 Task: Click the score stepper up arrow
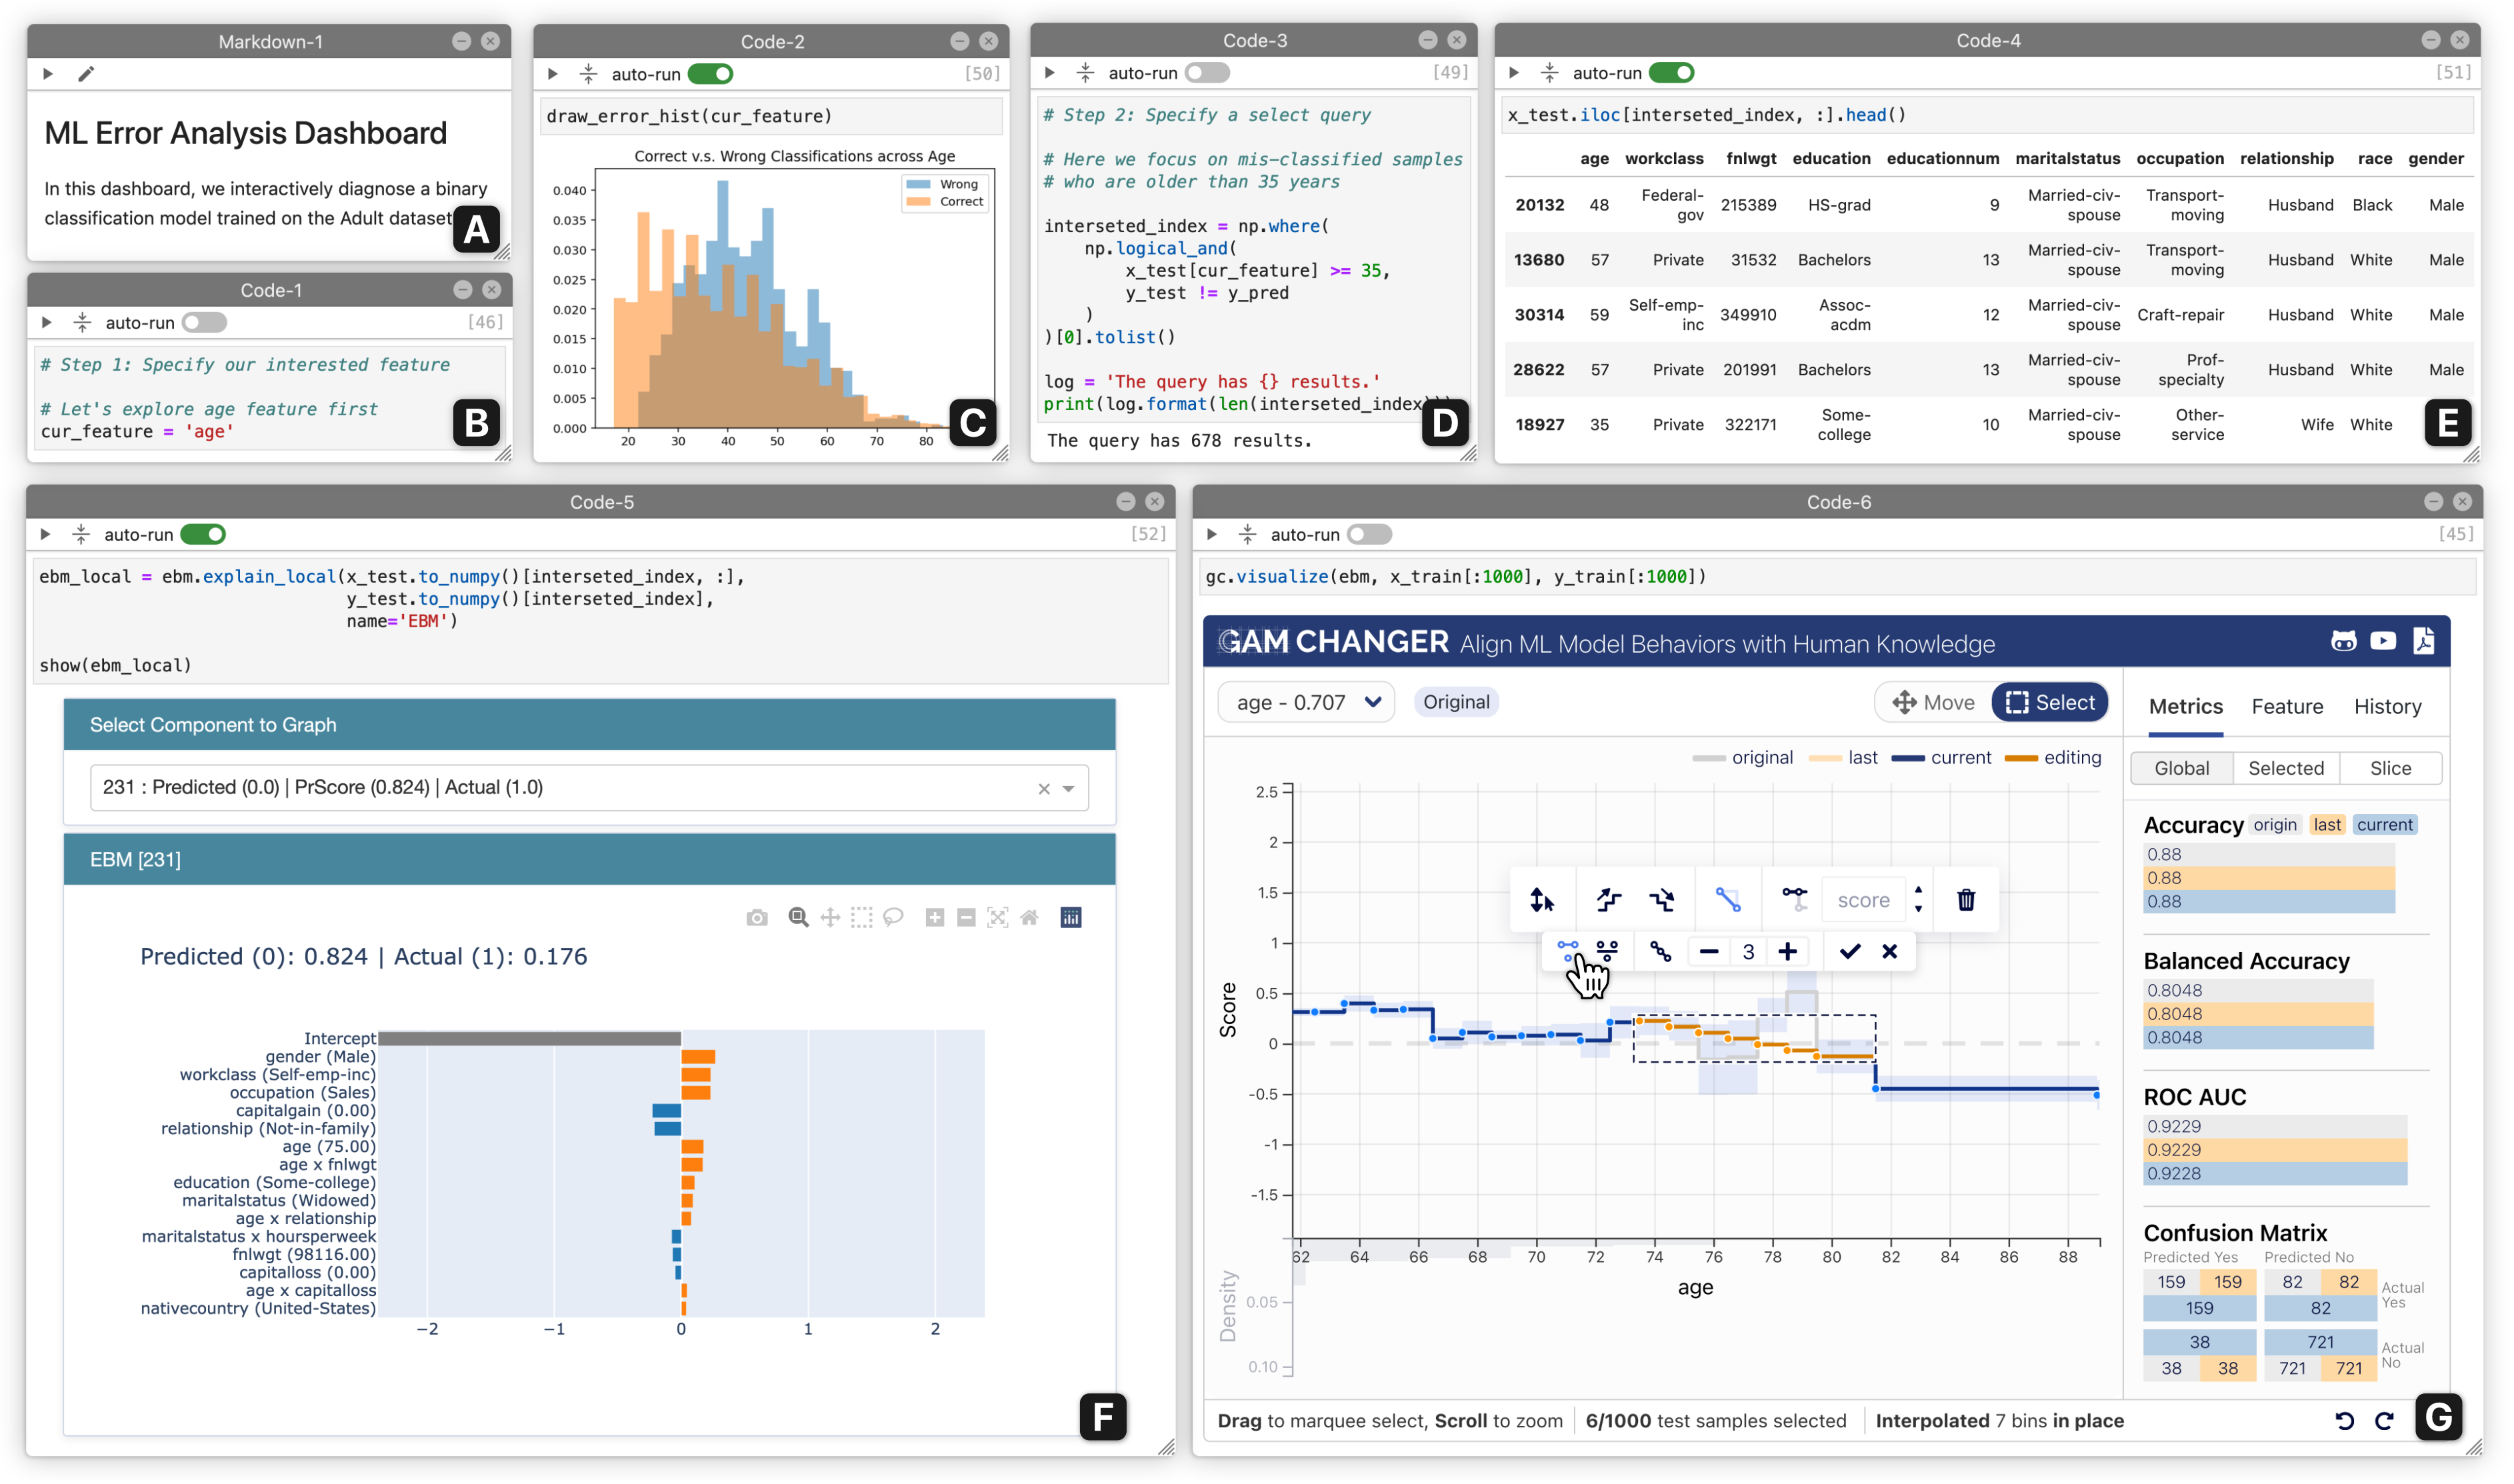coord(1918,890)
